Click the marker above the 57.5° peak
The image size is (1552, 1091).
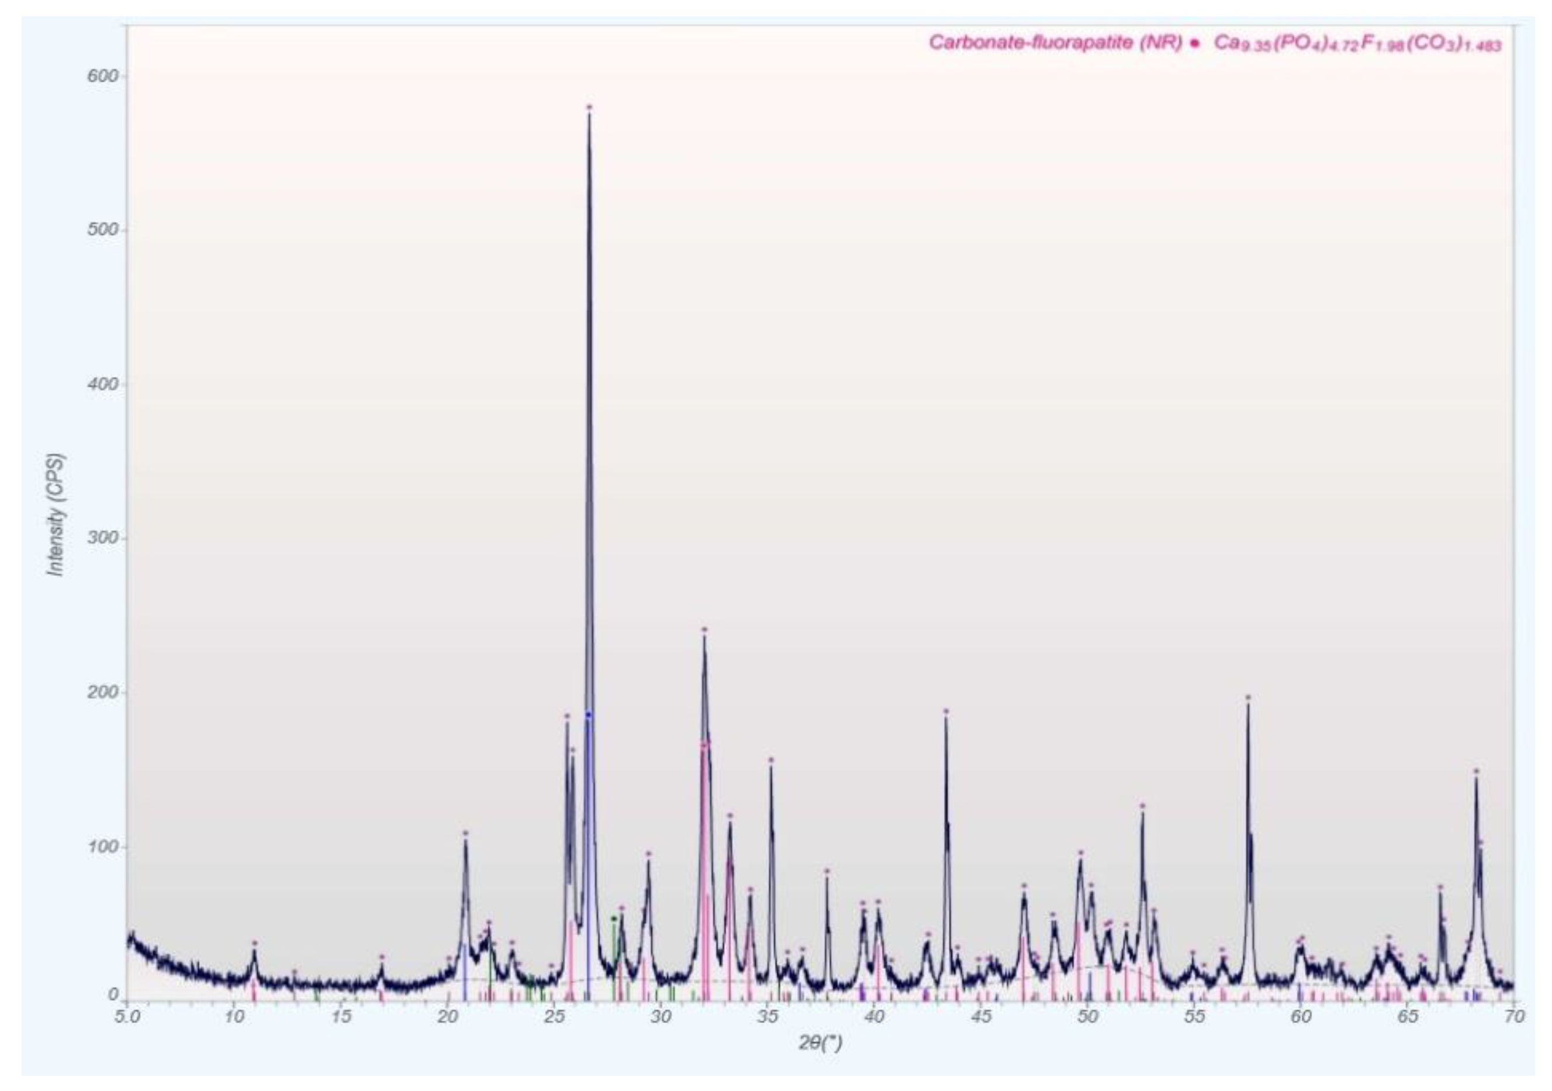1248,698
